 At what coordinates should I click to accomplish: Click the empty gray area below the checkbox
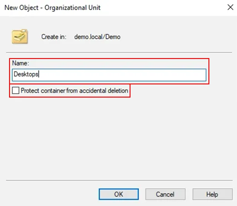click(119, 136)
